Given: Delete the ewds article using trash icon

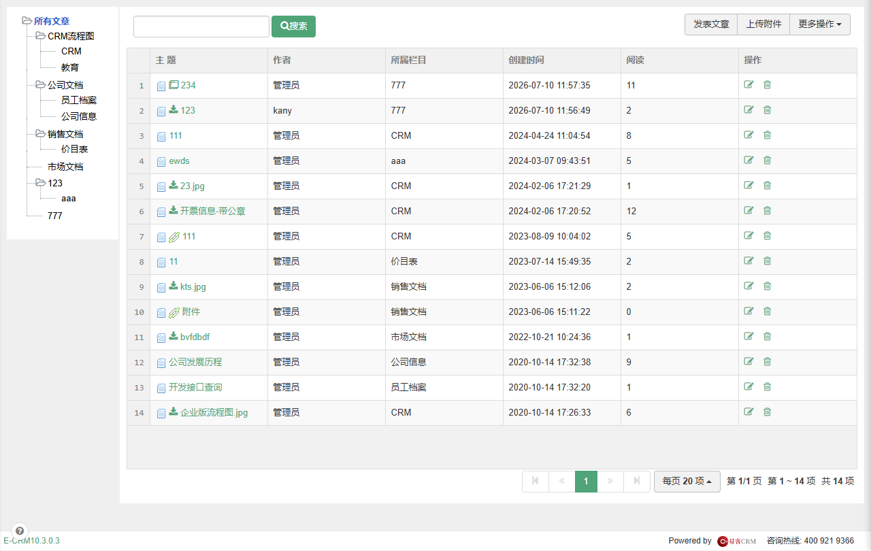Looking at the screenshot, I should pyautogui.click(x=767, y=160).
